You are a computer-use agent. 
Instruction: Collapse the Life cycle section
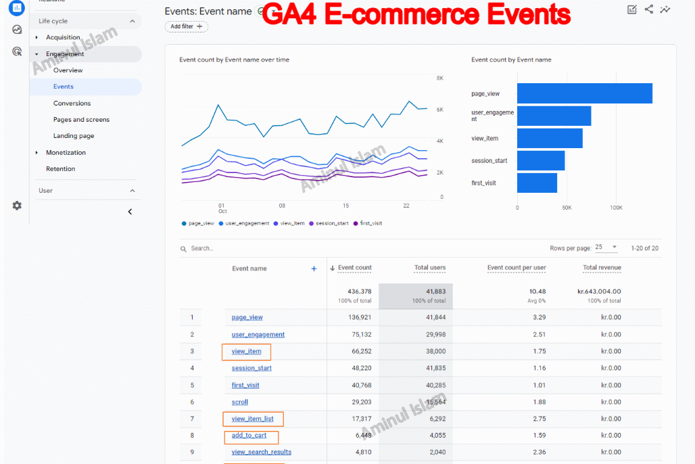(x=132, y=21)
